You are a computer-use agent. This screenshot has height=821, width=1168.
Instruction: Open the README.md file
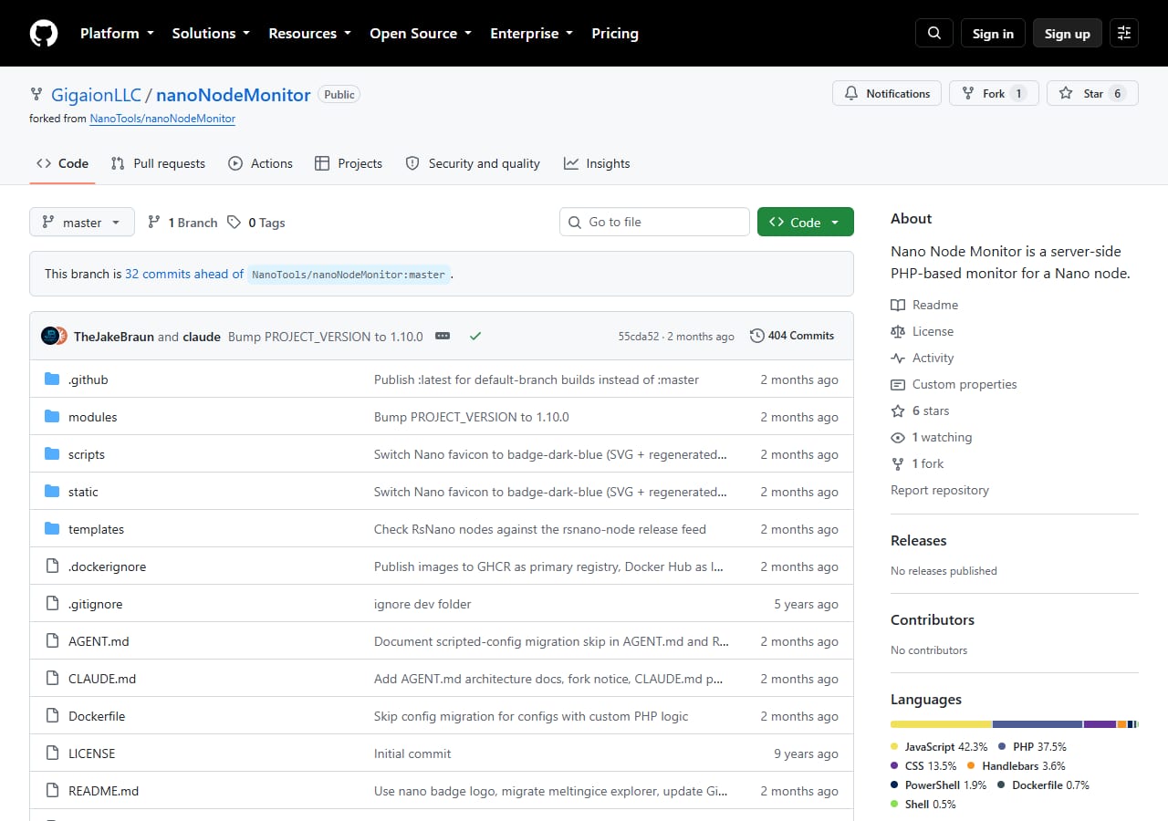pyautogui.click(x=103, y=791)
